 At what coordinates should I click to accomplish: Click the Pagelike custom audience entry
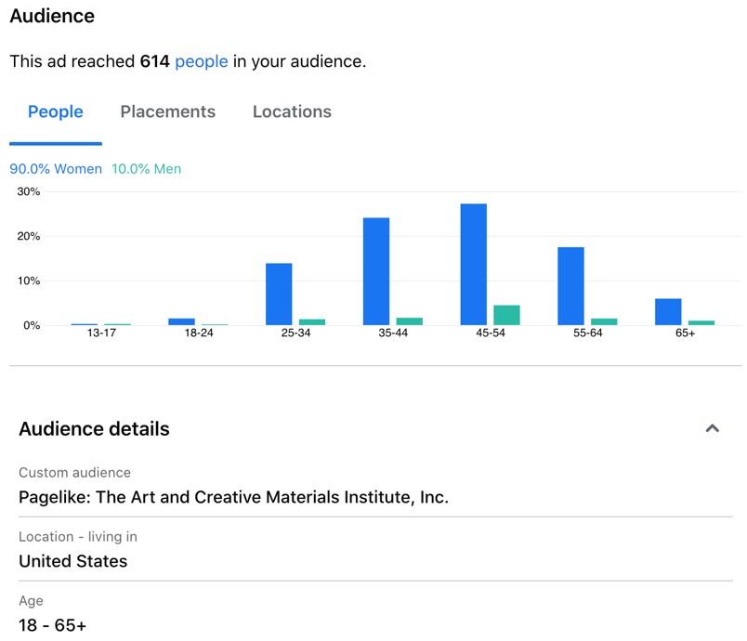(x=233, y=497)
